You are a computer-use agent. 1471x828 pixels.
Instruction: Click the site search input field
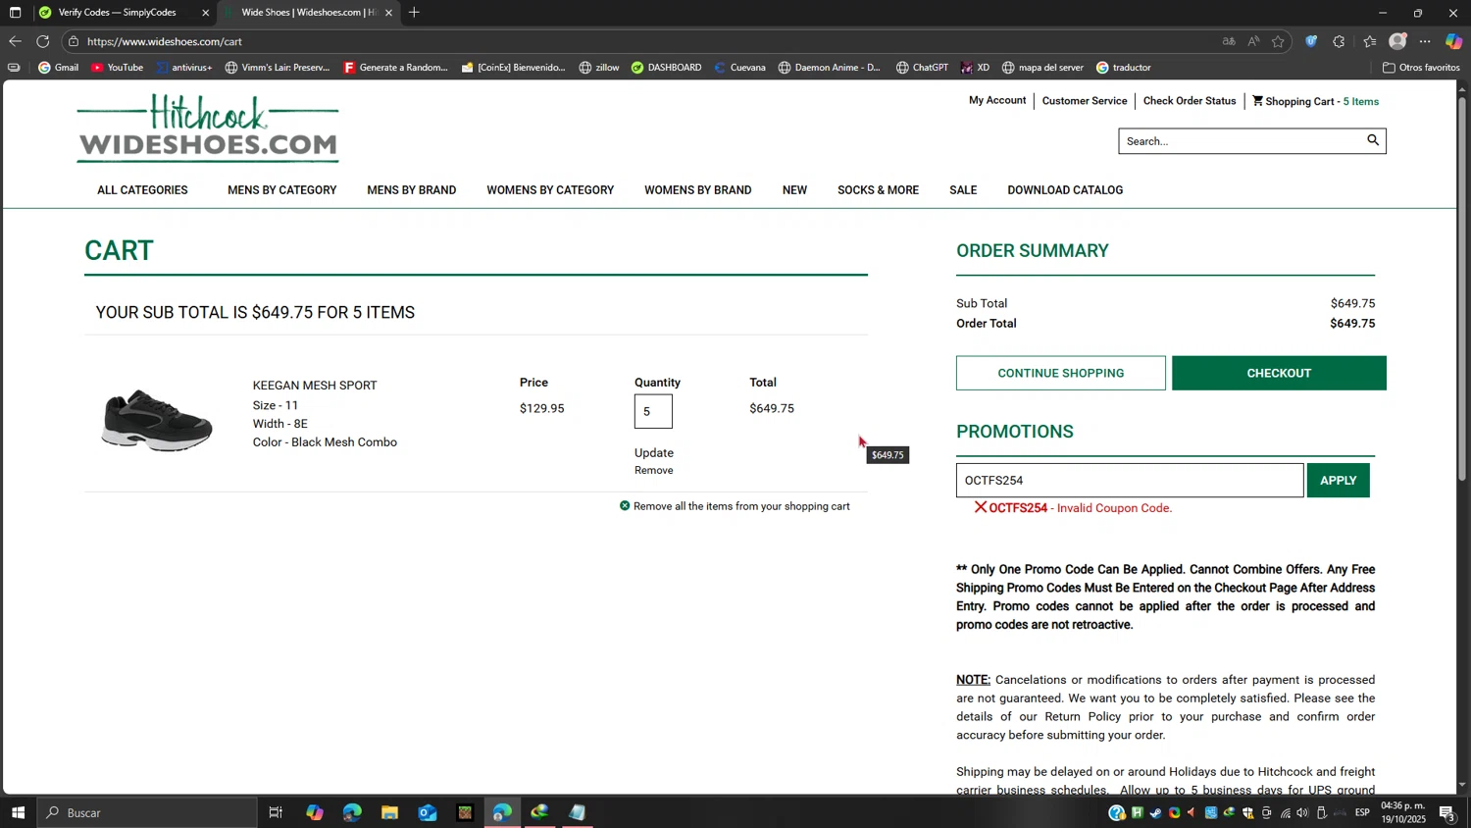(1242, 141)
